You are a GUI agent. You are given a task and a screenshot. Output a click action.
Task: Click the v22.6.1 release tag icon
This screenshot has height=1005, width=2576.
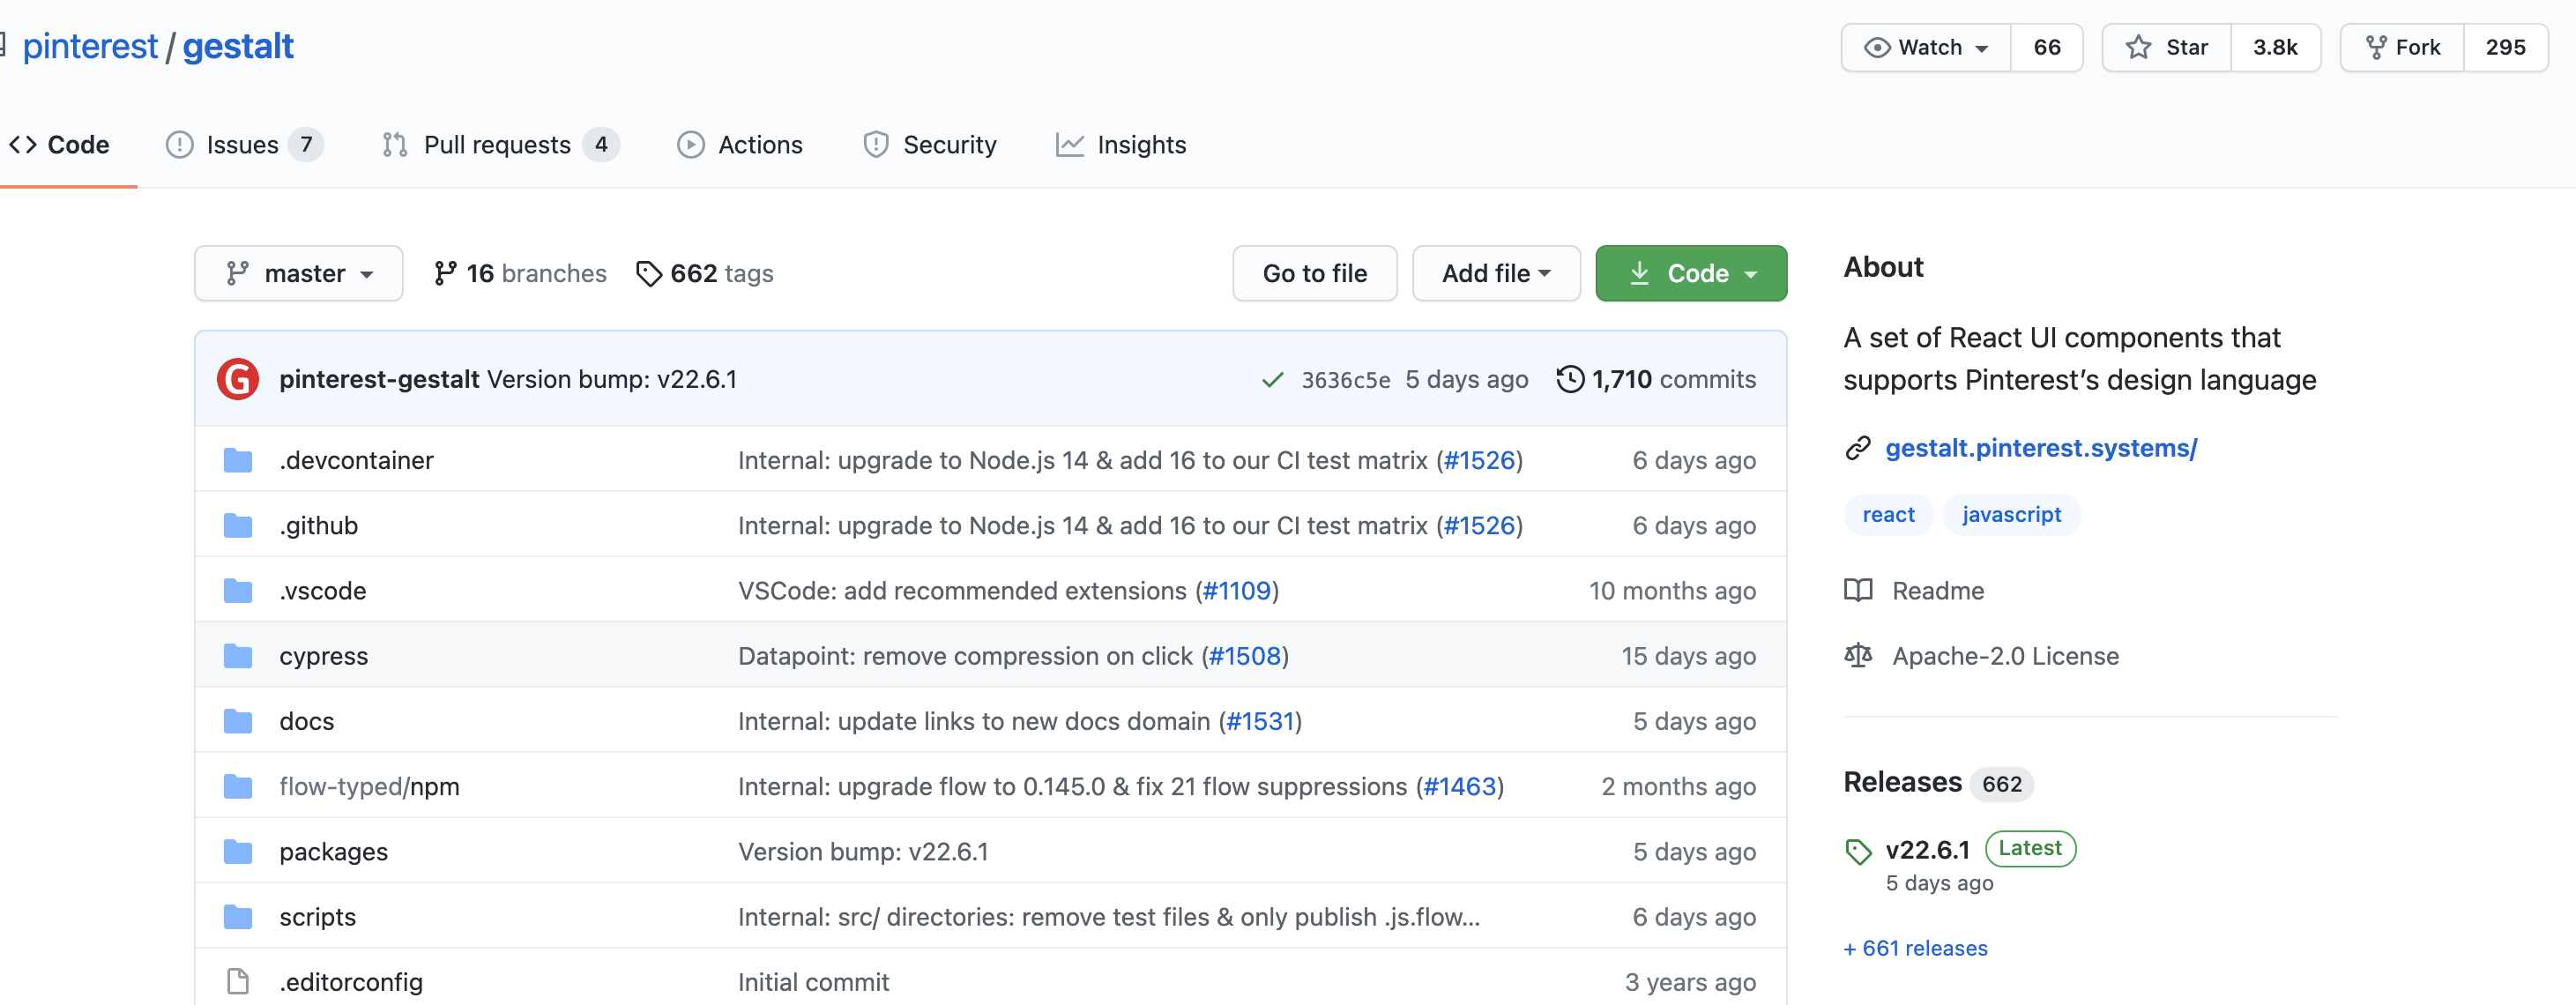pos(1858,851)
